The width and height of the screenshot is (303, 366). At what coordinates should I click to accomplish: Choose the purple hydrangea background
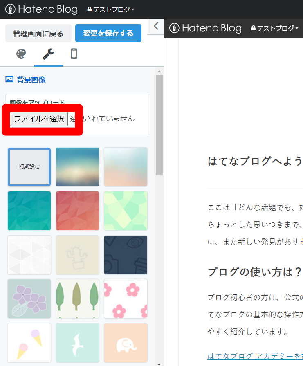(x=29, y=299)
